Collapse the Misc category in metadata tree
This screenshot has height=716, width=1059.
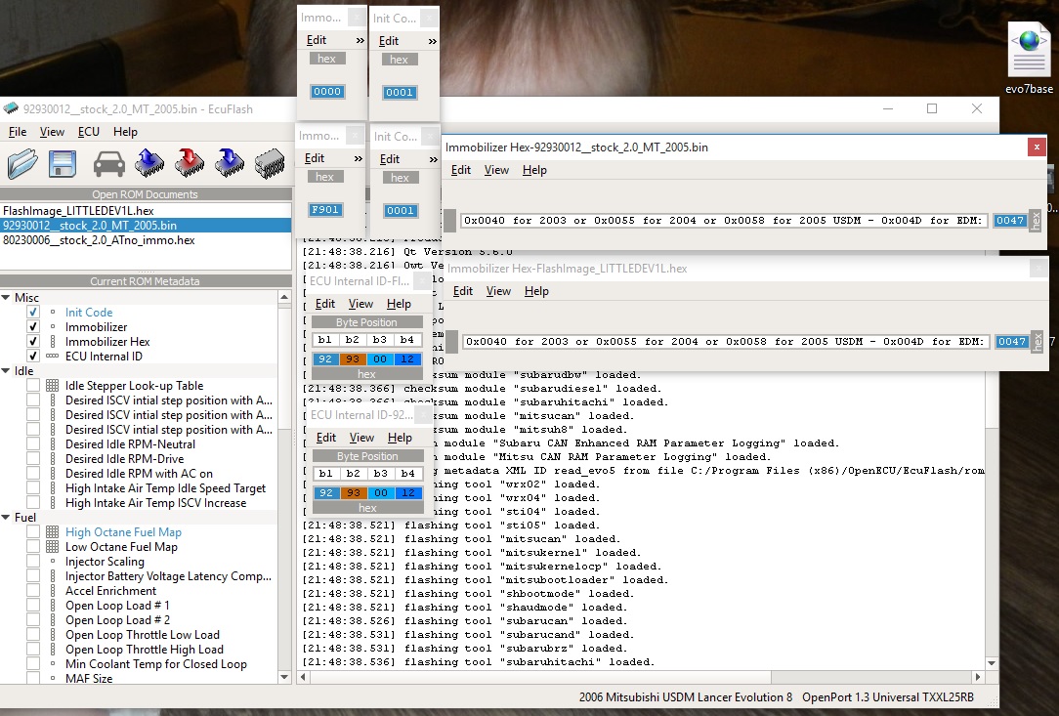coord(6,298)
